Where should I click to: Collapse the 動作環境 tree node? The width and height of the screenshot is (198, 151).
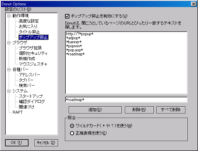coord(9,16)
